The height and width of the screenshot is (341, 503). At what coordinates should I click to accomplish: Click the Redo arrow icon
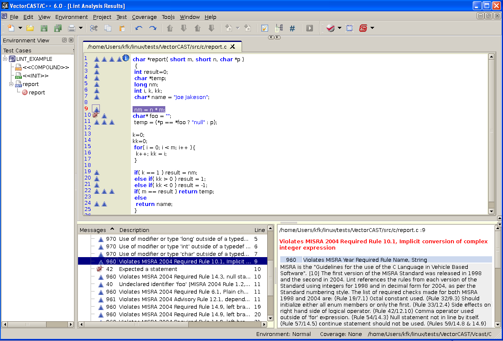click(153, 28)
